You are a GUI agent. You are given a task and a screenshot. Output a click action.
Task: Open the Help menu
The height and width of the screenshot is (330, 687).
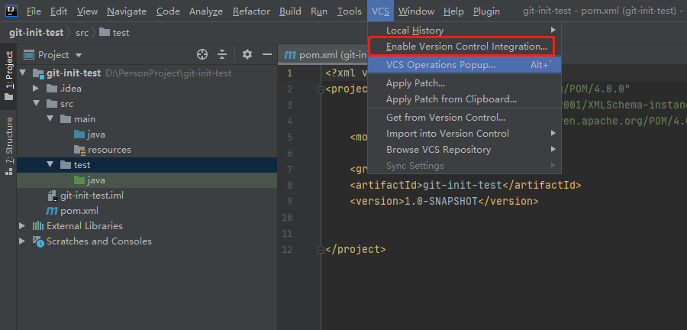[x=453, y=11]
